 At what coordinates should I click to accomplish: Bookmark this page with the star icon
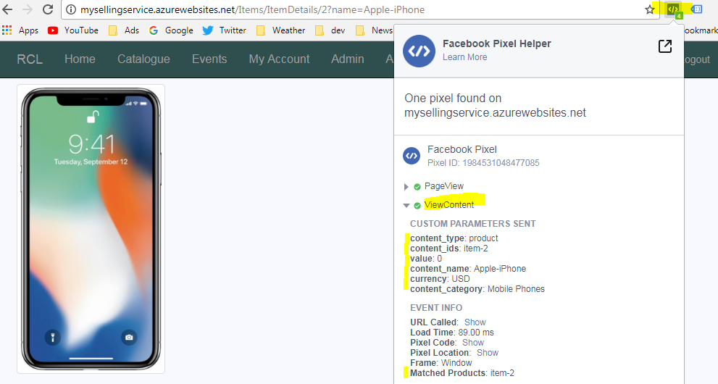point(650,9)
